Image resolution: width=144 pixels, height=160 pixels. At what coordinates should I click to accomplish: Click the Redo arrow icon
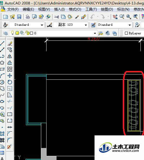103,17
